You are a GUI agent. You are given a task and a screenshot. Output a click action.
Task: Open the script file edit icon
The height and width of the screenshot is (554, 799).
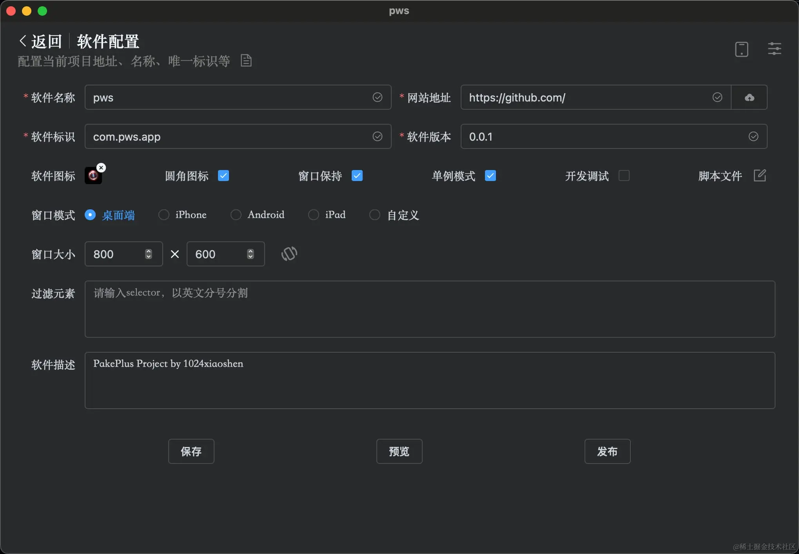tap(759, 176)
